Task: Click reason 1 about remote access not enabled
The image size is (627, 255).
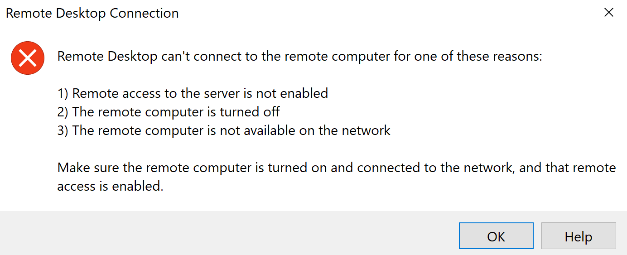Action: point(193,93)
